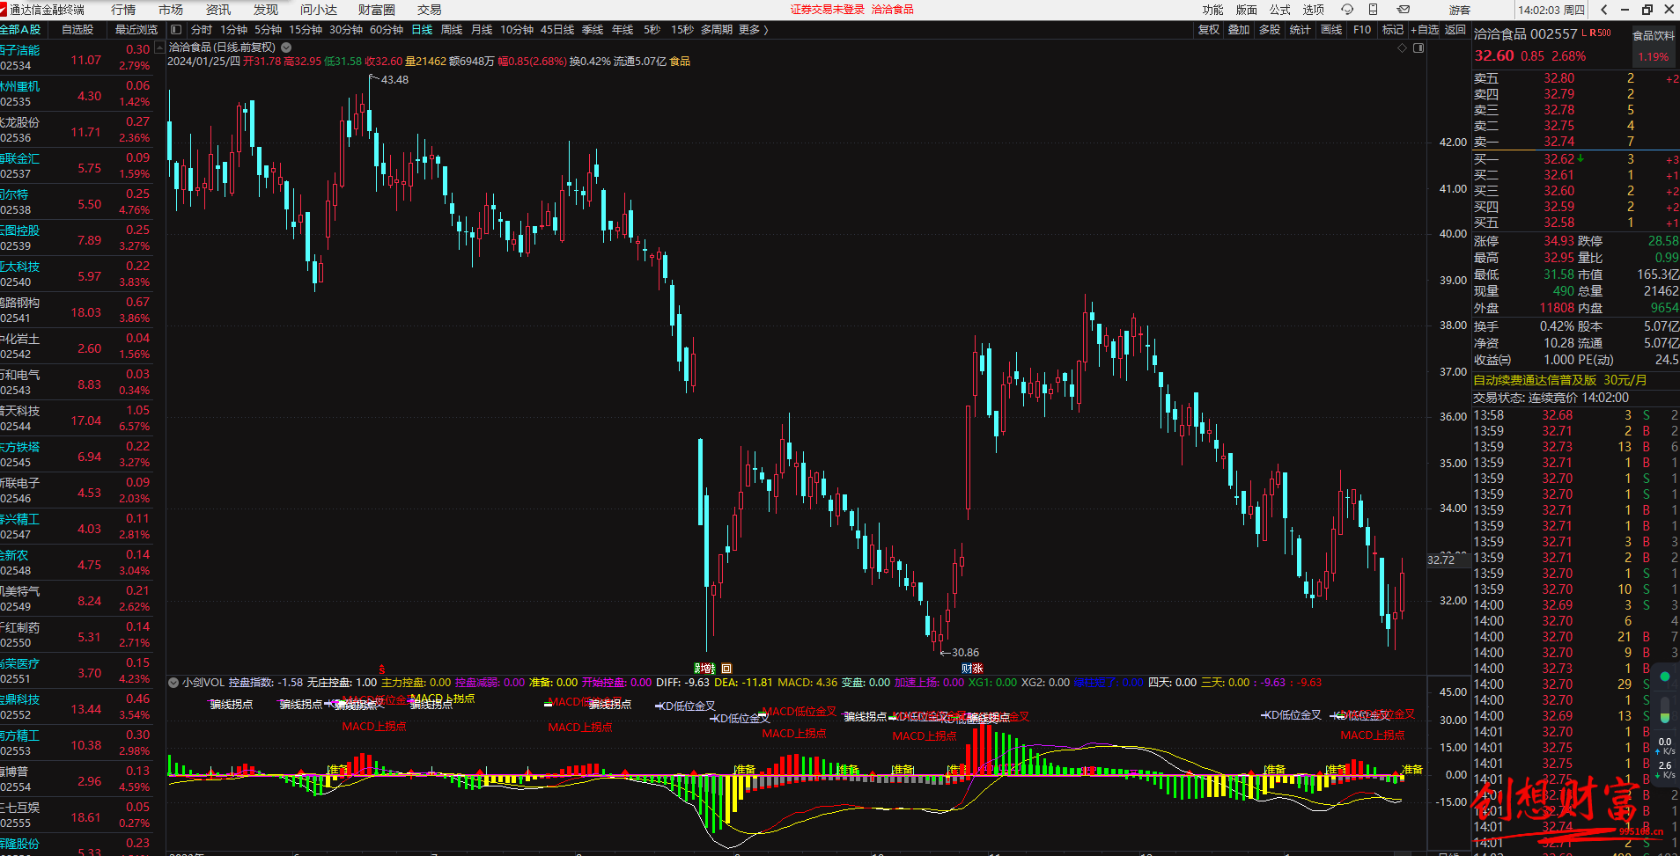
Task: Click the red S marker at chart bottom
Action: (x=382, y=669)
